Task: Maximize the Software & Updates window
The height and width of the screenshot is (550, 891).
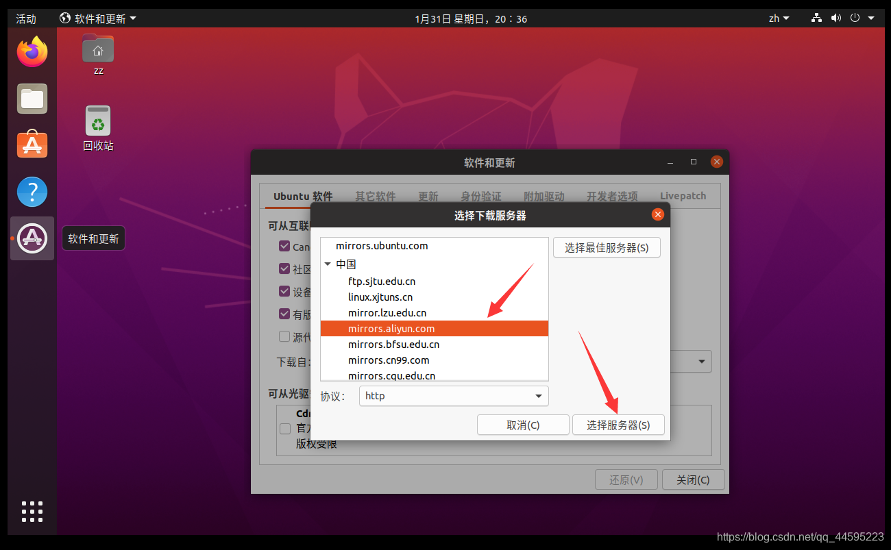Action: (x=694, y=162)
